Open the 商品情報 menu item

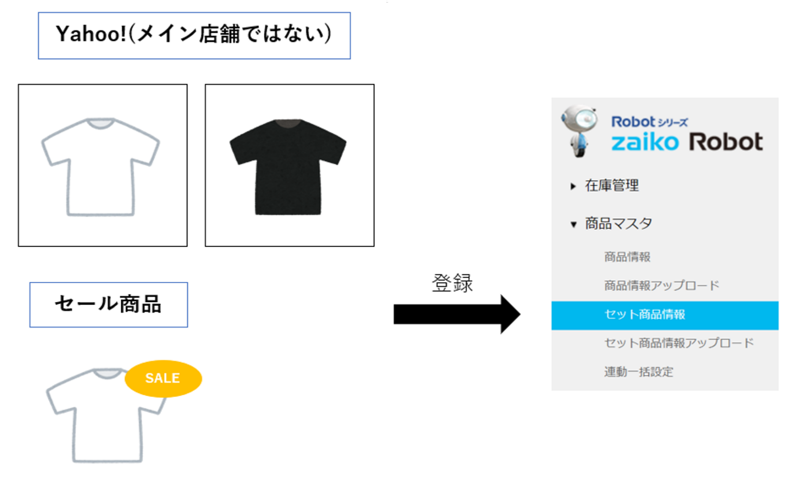pos(627,256)
